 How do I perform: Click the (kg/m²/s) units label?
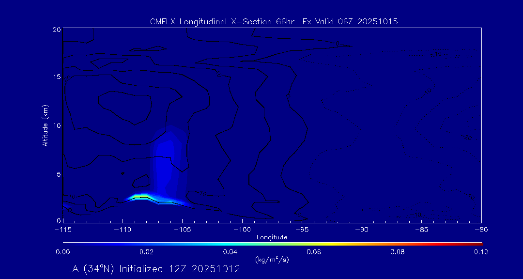click(x=272, y=260)
